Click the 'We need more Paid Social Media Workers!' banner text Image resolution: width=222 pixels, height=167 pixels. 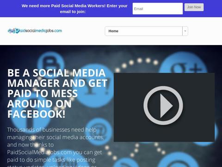coord(74,9)
